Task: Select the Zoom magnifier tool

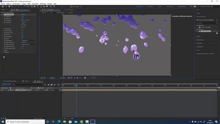Action: point(12,7)
